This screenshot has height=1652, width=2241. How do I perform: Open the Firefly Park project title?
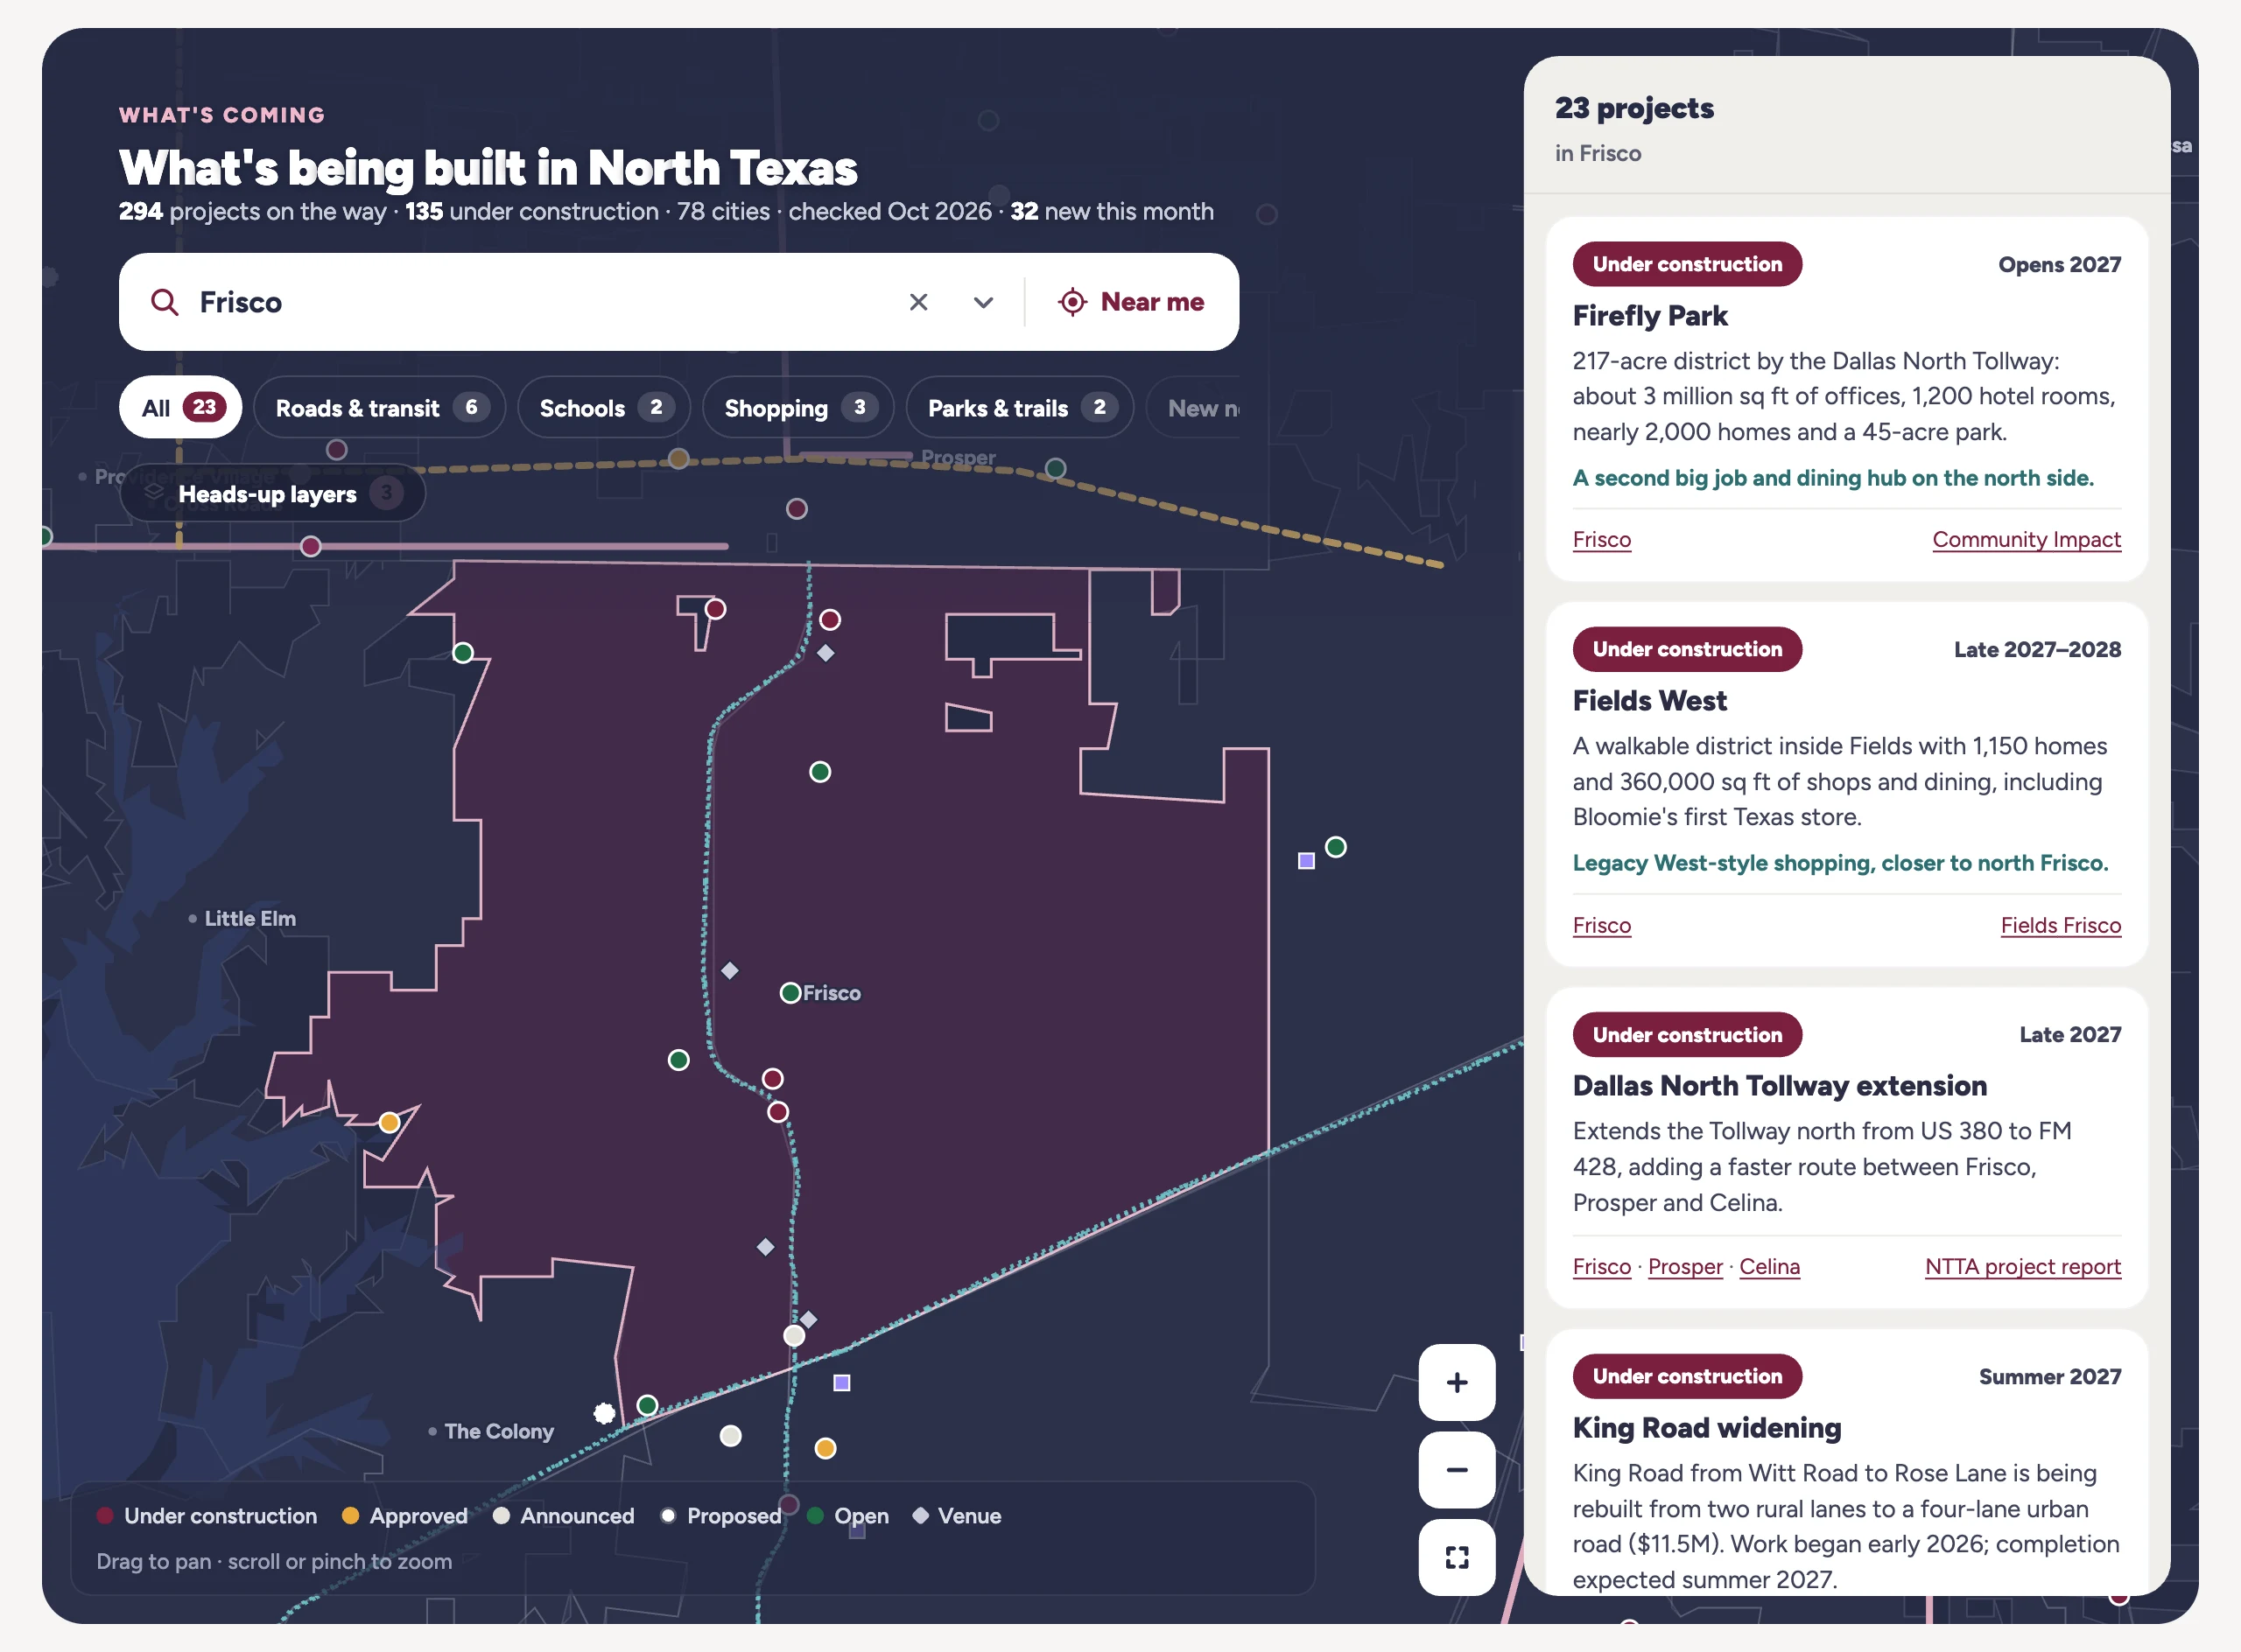point(1650,316)
